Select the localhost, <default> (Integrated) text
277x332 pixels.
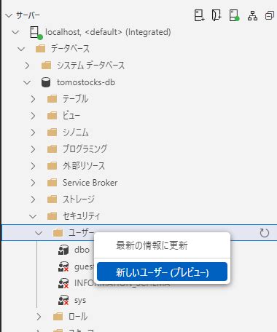click(x=108, y=32)
